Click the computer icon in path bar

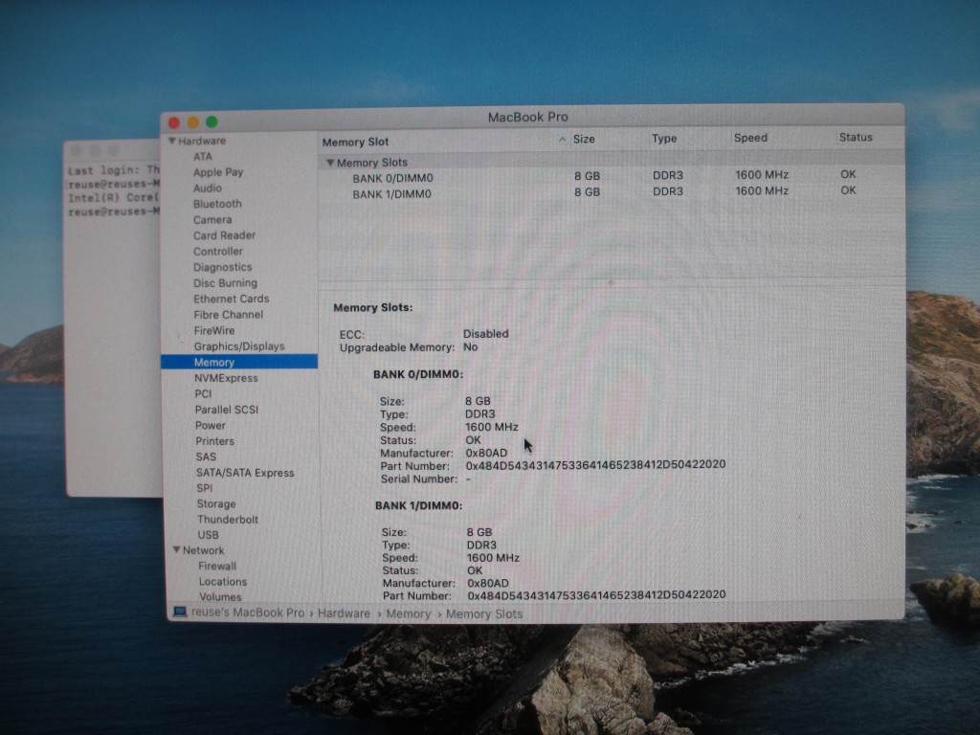tap(180, 612)
